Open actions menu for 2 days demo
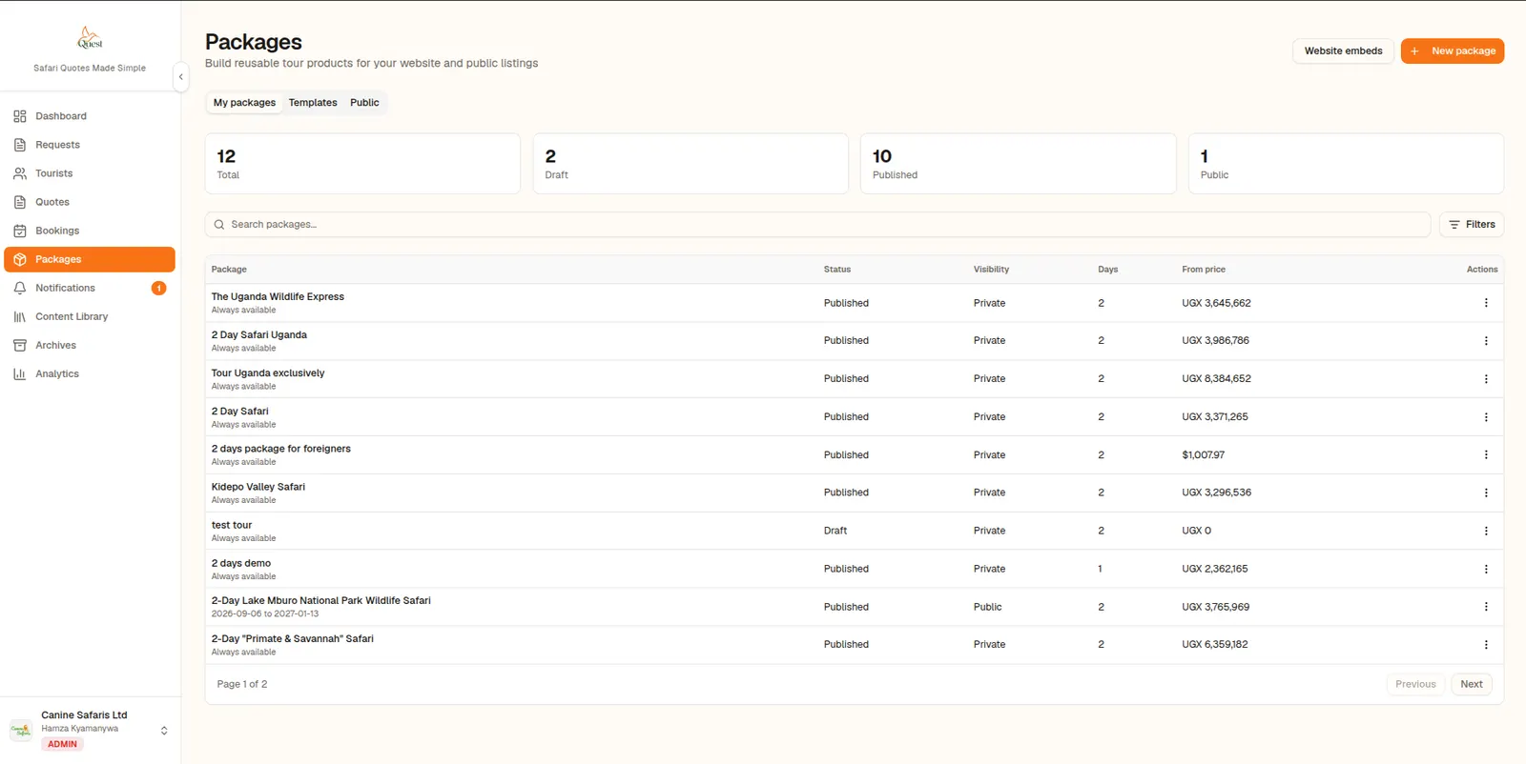The width and height of the screenshot is (1526, 764). tap(1485, 569)
